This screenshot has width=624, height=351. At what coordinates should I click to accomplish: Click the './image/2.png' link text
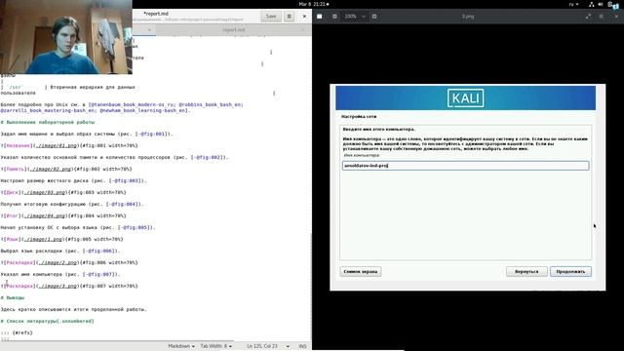coord(58,263)
